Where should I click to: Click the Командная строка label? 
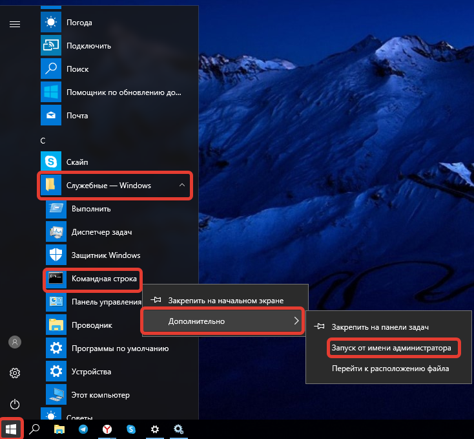pyautogui.click(x=104, y=279)
